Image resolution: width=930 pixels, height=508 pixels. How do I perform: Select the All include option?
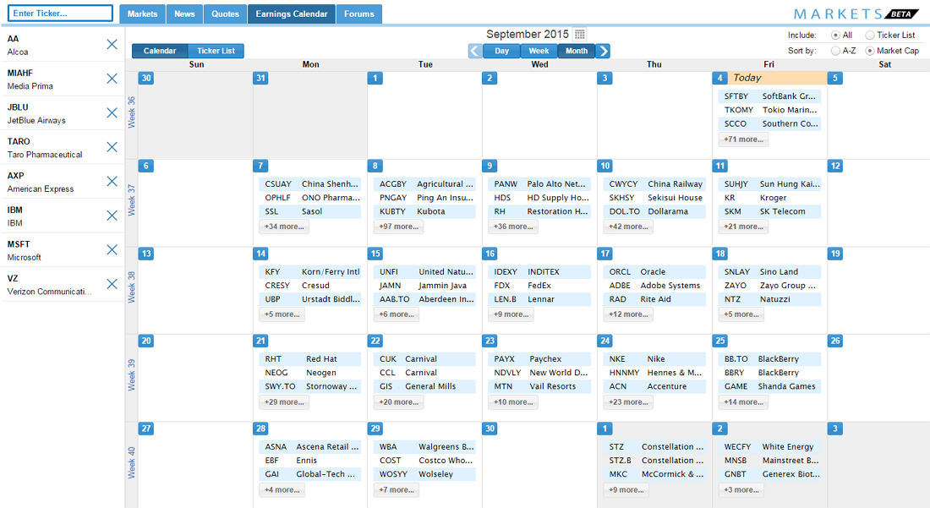click(835, 35)
